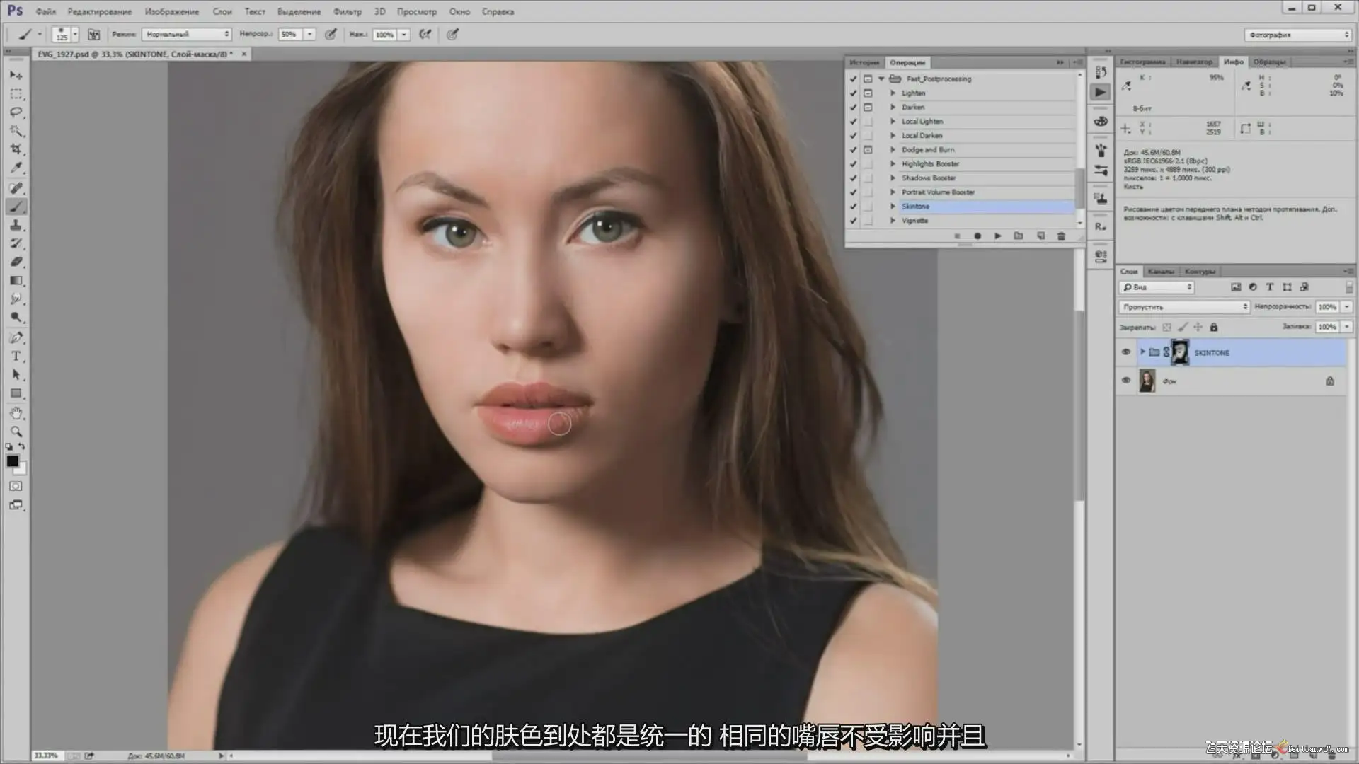Select the Crop tool
Screen dimensions: 1359x764
16,149
